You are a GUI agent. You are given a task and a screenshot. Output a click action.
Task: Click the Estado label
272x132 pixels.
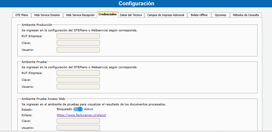(x=27, y=110)
